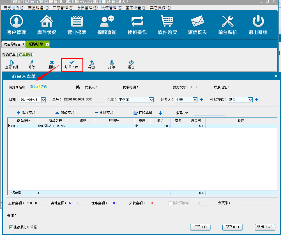The image size is (281, 235).
Task: Open the 客户管理 customer management icon
Action: pos(16,25)
